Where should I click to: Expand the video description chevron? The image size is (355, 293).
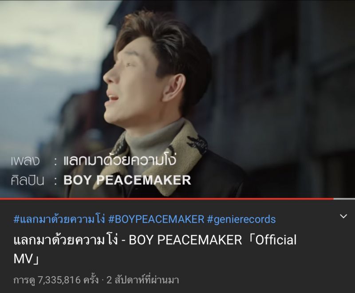pyautogui.click(x=343, y=216)
